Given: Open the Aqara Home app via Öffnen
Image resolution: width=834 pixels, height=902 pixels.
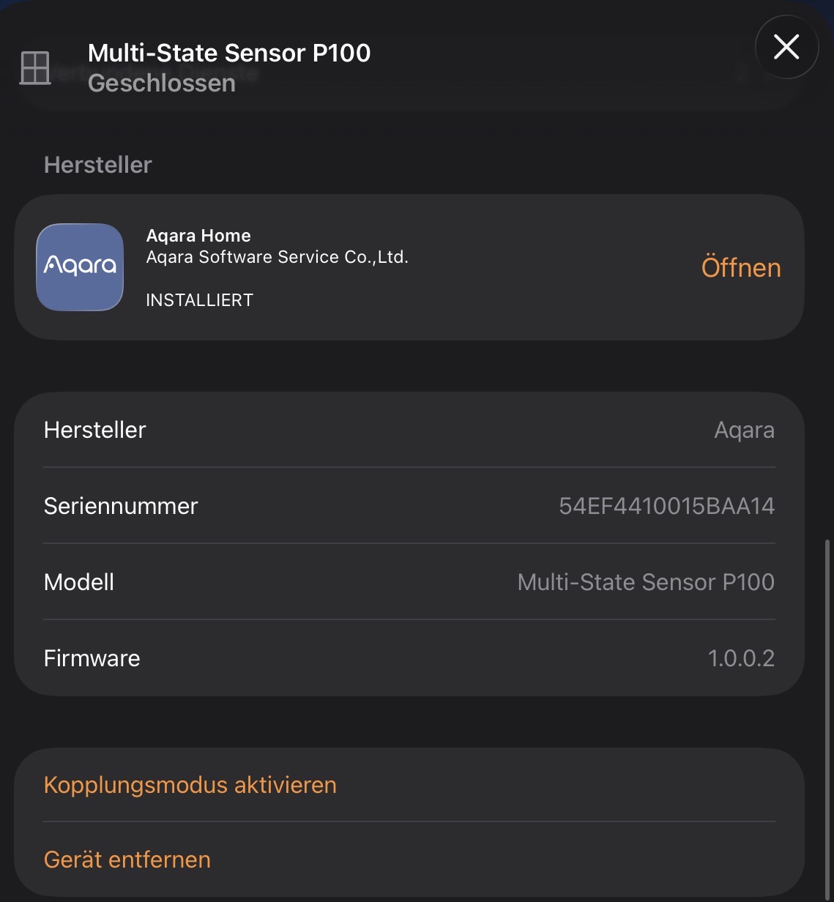Looking at the screenshot, I should 740,267.
